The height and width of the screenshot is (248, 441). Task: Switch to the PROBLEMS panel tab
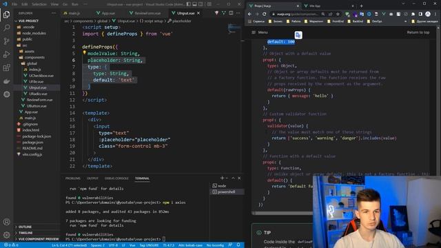coord(73,178)
